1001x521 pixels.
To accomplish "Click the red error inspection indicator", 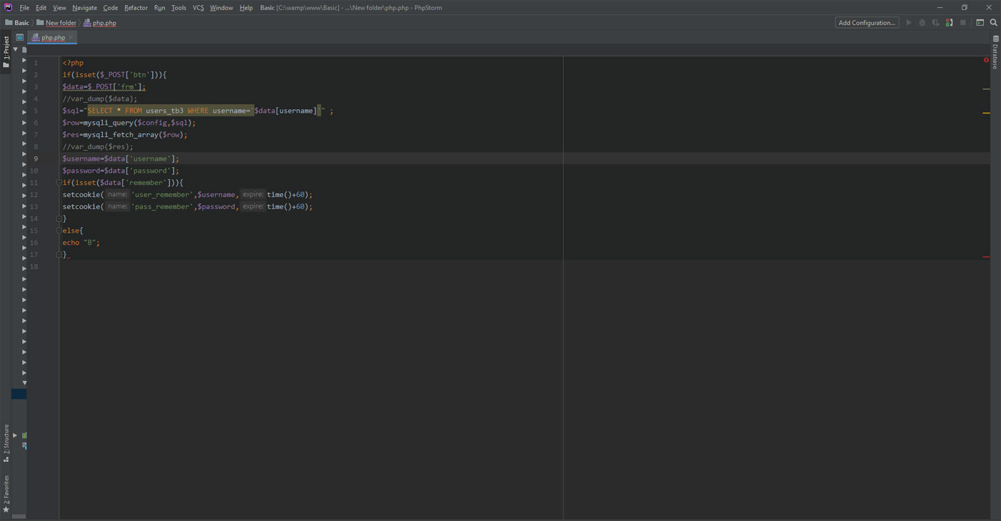I will 986,60.
